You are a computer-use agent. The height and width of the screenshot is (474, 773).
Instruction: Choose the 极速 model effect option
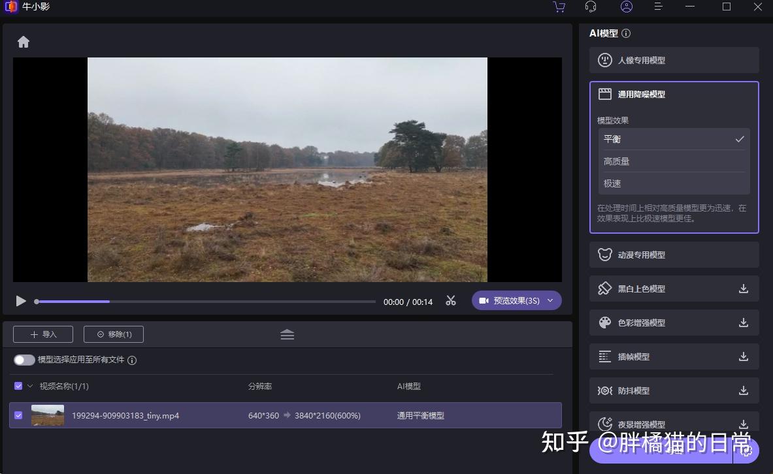click(x=674, y=183)
